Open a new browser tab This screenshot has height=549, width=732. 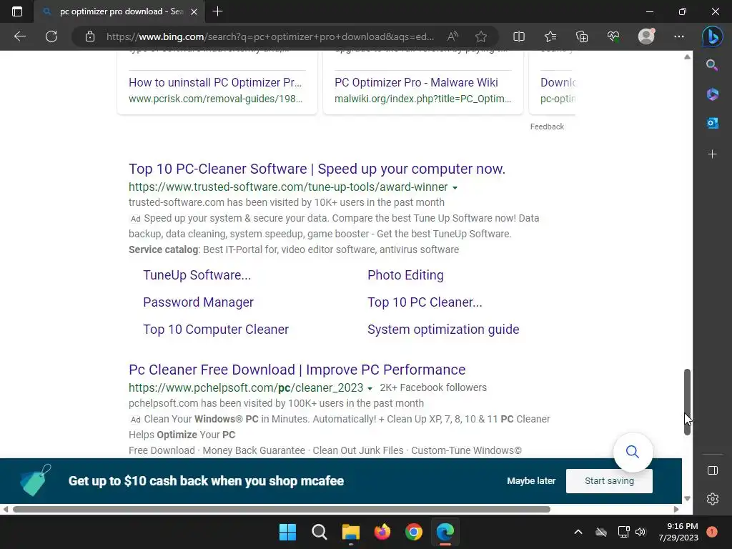[217, 11]
